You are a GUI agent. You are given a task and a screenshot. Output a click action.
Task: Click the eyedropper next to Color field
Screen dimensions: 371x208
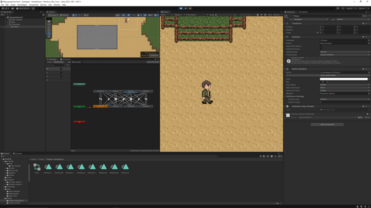click(369, 79)
